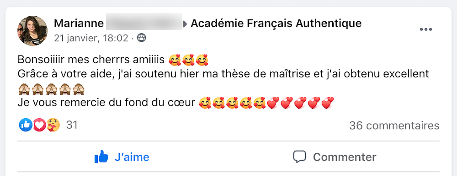The image size is (457, 176).
Task: Click the thumbs-up icon beside J'aime
Action: pyautogui.click(x=101, y=157)
